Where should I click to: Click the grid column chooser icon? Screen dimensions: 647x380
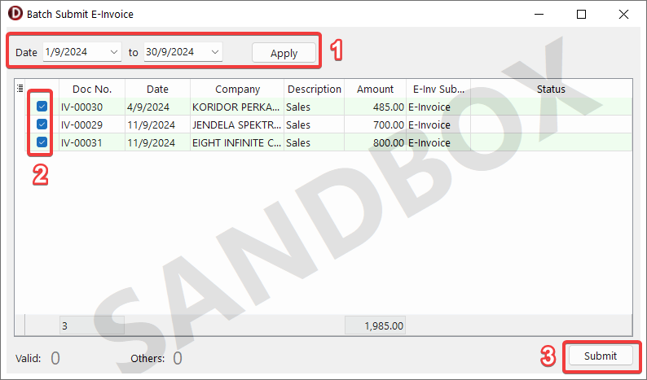tap(20, 89)
